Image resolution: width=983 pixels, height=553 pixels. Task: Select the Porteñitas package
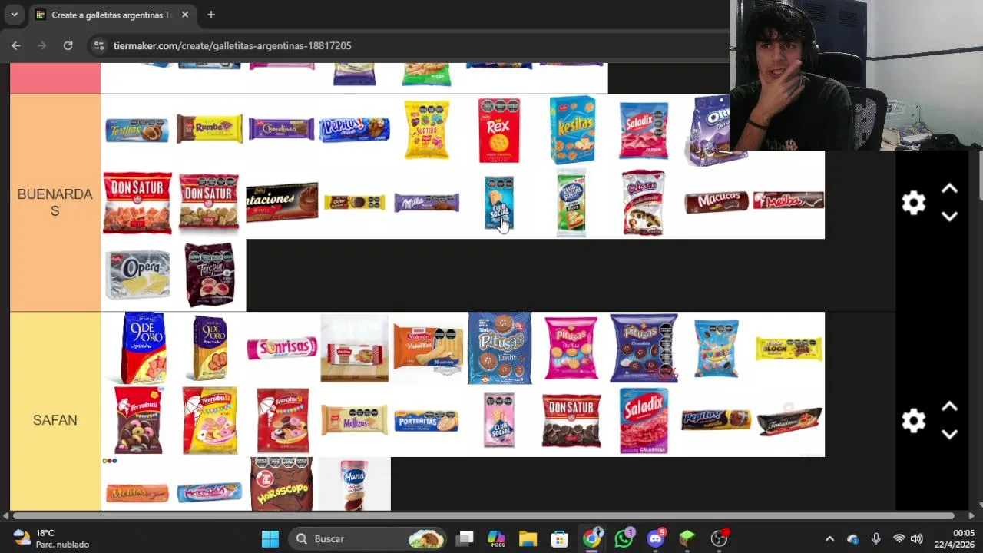coord(427,421)
